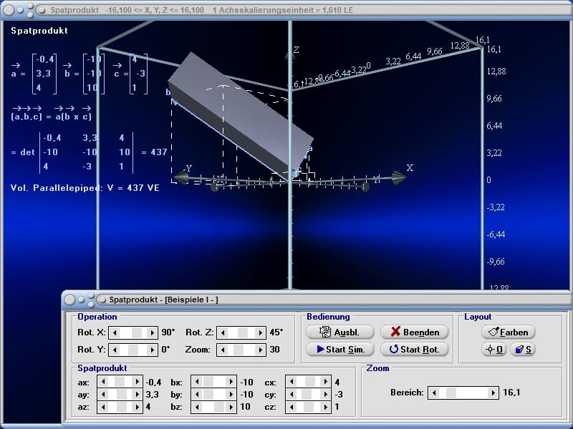573x429 pixels.
Task: Click the Rot. Y slider thumb
Action: (133, 350)
